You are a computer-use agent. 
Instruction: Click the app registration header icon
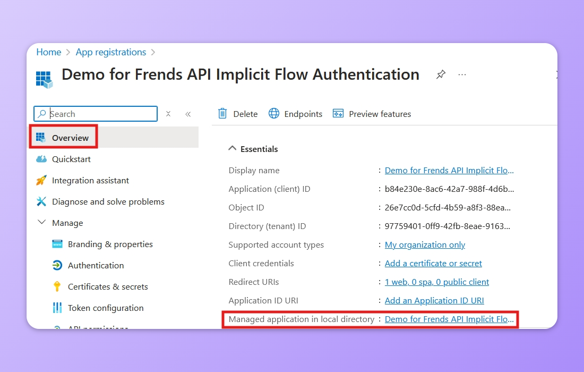pyautogui.click(x=44, y=79)
